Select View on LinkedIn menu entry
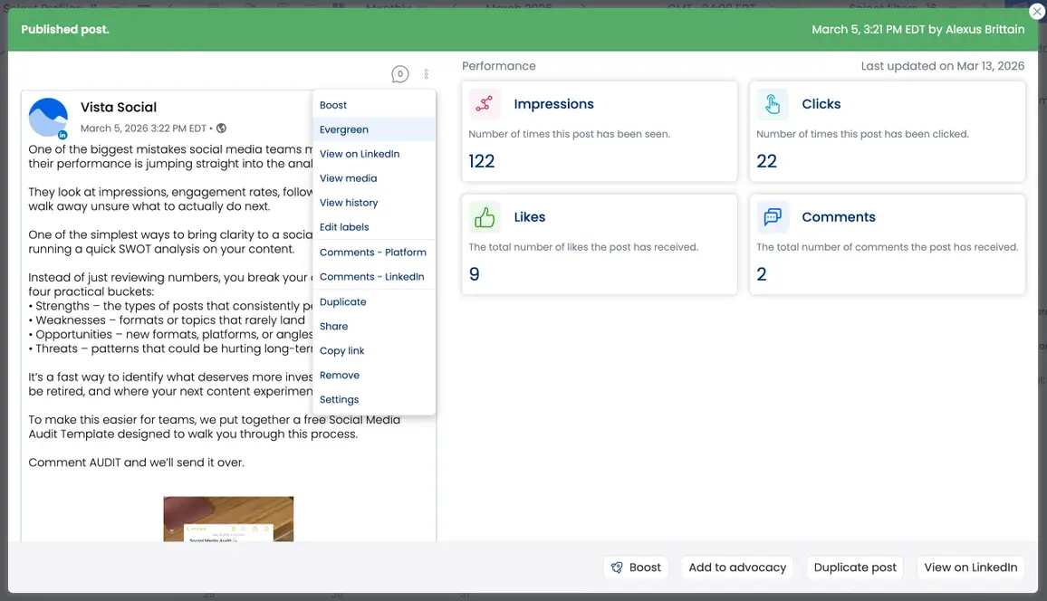 point(360,154)
